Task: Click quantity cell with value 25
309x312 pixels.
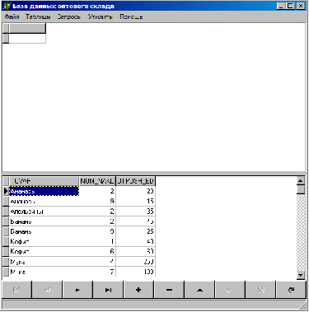Action: point(136,231)
